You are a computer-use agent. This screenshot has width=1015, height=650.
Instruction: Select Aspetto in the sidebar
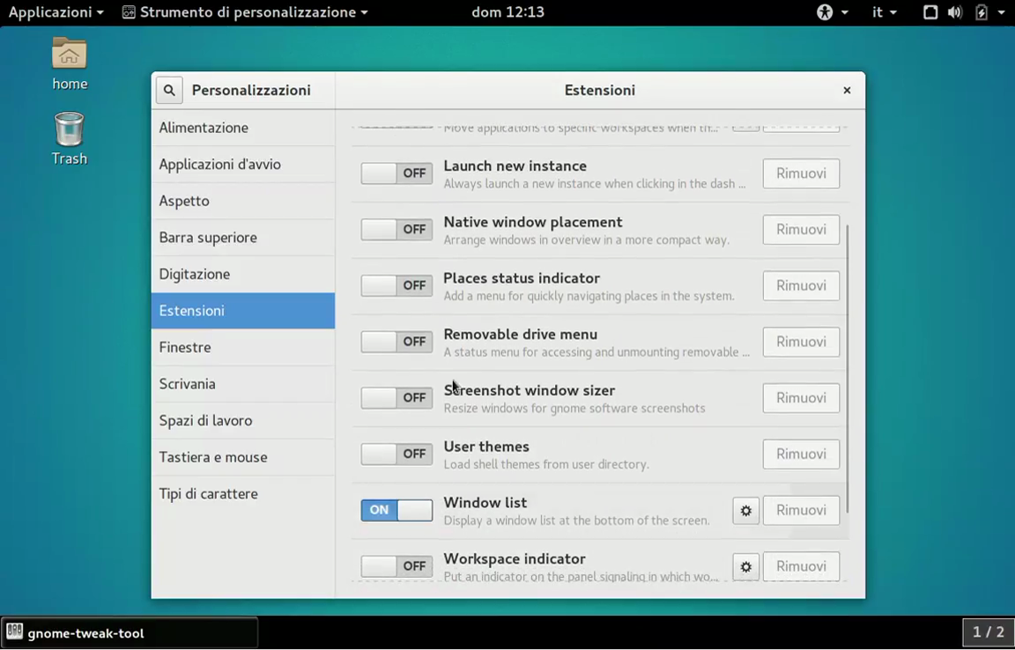[x=184, y=201]
